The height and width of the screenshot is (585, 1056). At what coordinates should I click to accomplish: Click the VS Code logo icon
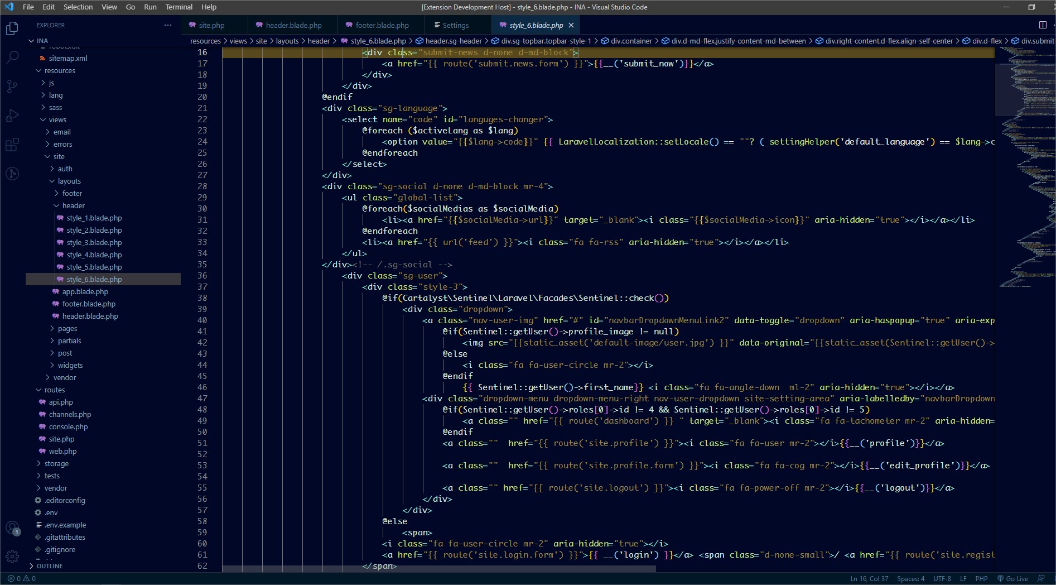9,7
